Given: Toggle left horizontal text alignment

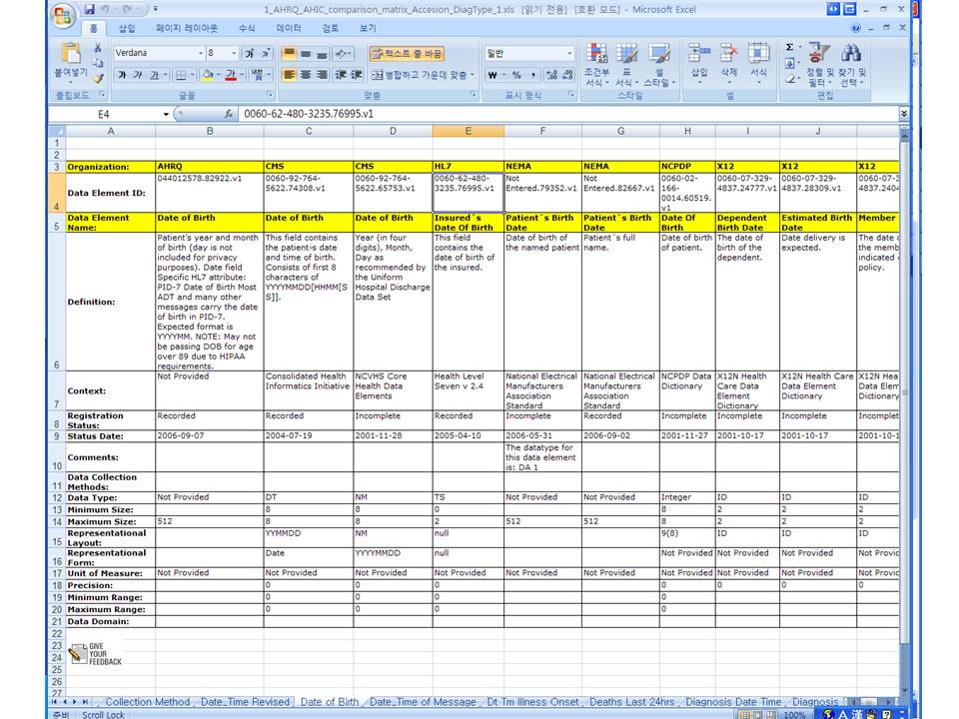Looking at the screenshot, I should click(x=290, y=75).
